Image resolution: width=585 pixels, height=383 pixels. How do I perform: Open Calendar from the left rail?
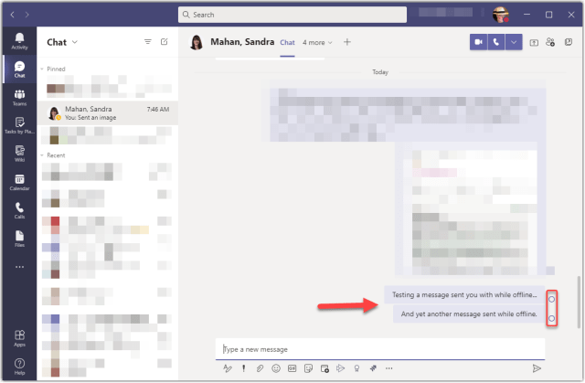tap(19, 182)
